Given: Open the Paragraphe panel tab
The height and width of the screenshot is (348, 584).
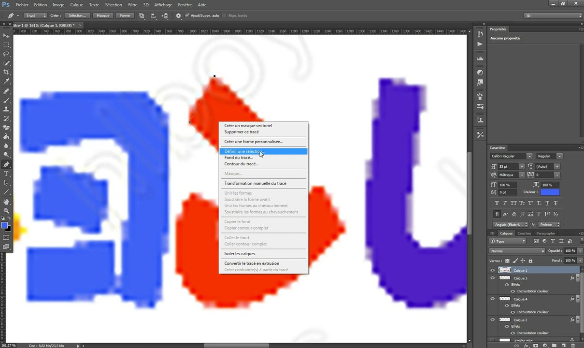Looking at the screenshot, I should [x=546, y=233].
